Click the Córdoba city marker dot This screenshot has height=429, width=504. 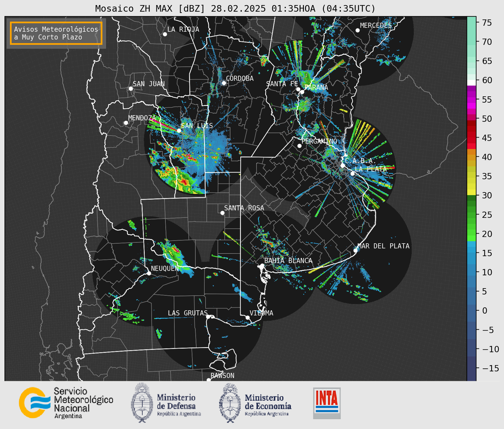[224, 83]
